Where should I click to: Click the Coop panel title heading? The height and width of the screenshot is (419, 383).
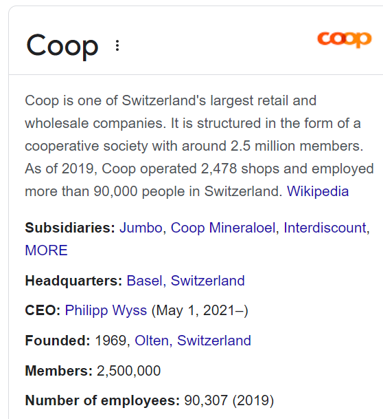click(62, 45)
